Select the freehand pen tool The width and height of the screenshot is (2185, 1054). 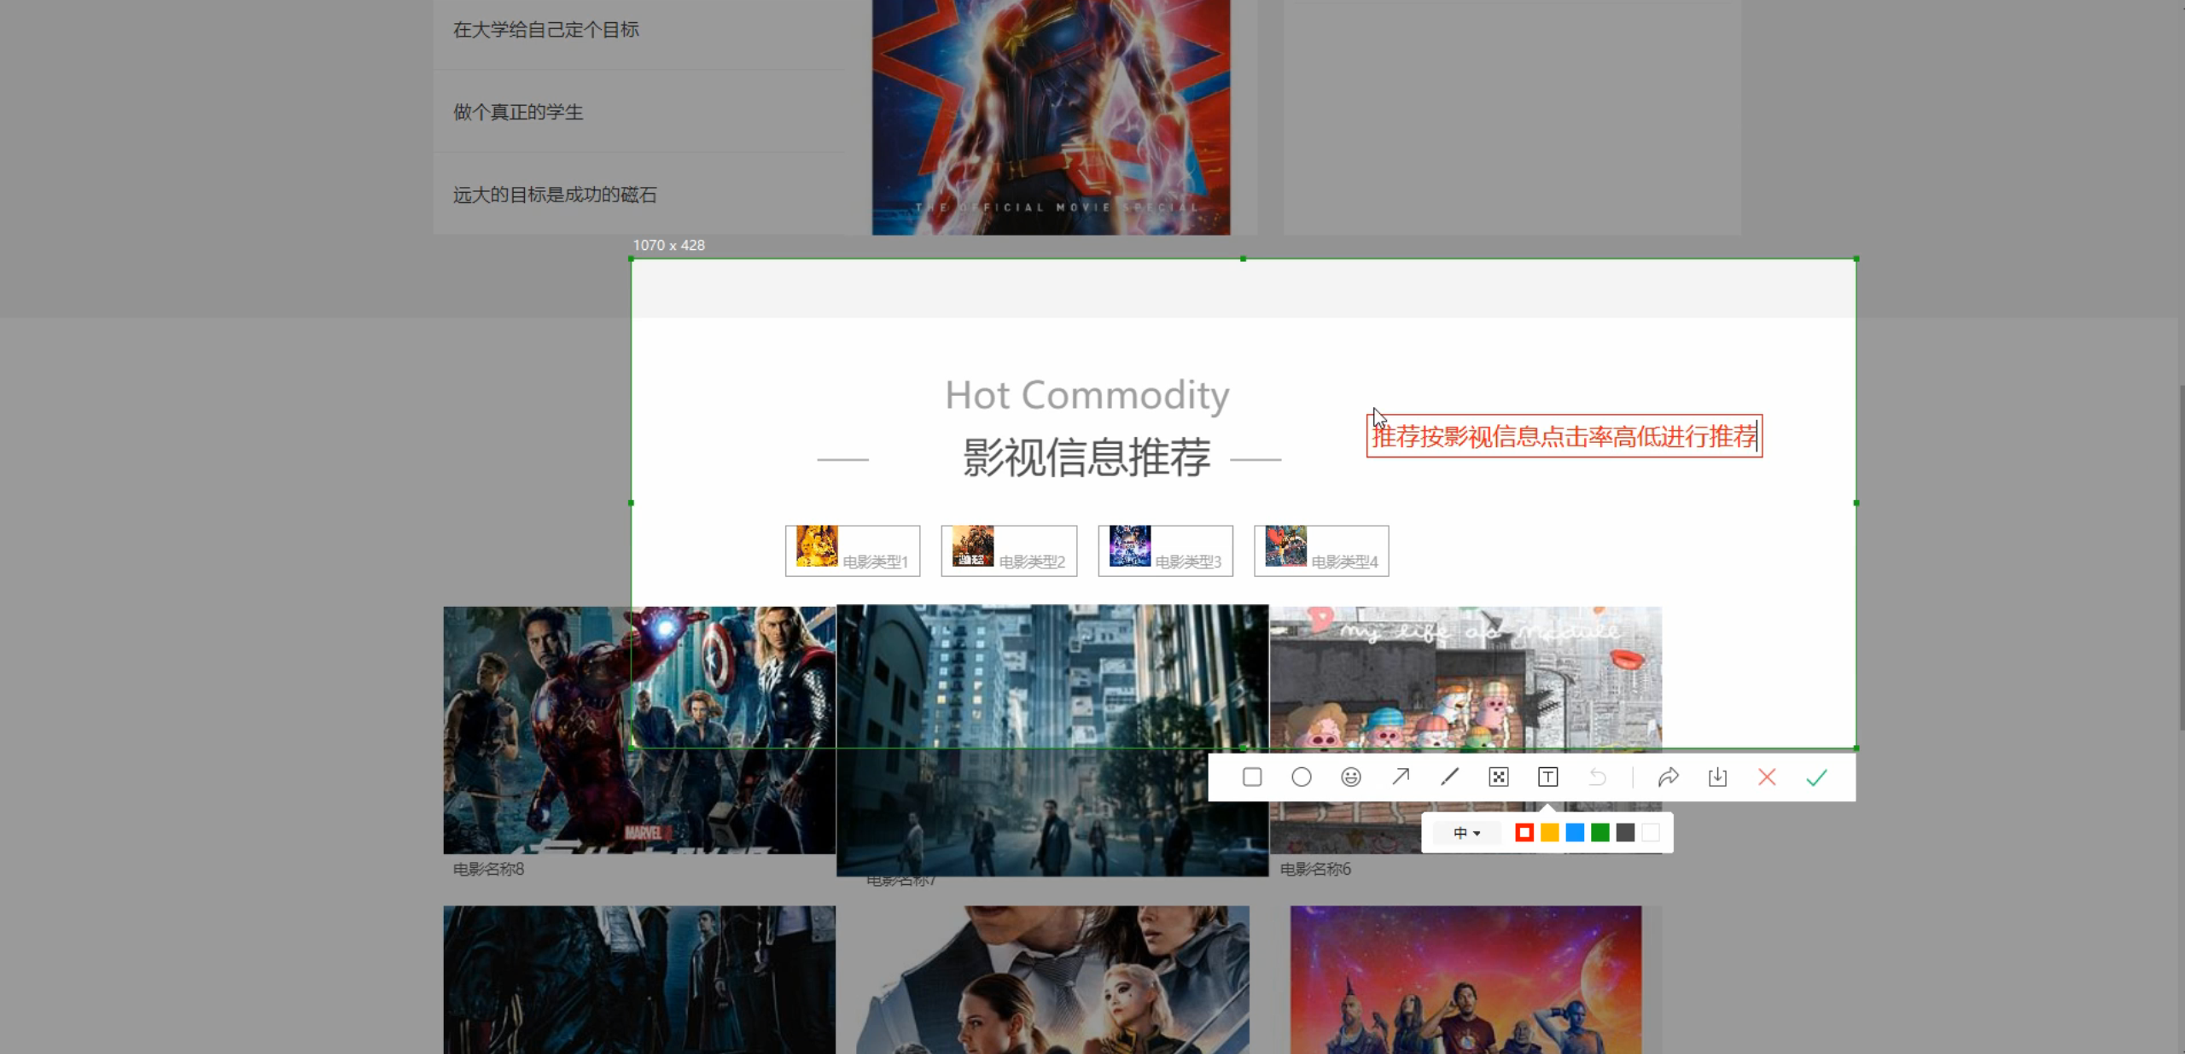(1449, 777)
